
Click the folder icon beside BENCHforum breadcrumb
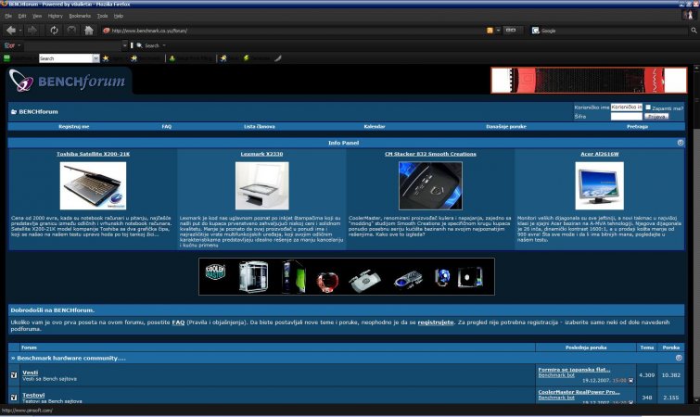(x=13, y=111)
